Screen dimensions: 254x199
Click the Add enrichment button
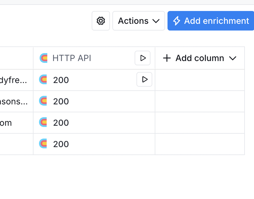pos(211,21)
